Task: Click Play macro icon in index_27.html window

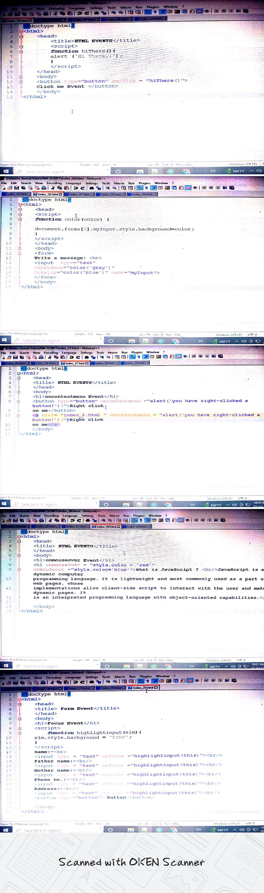Action: [x=207, y=356]
